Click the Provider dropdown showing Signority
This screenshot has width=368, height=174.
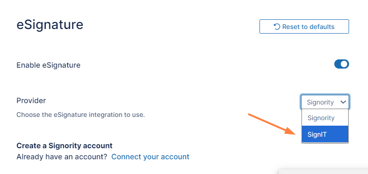pyautogui.click(x=325, y=102)
